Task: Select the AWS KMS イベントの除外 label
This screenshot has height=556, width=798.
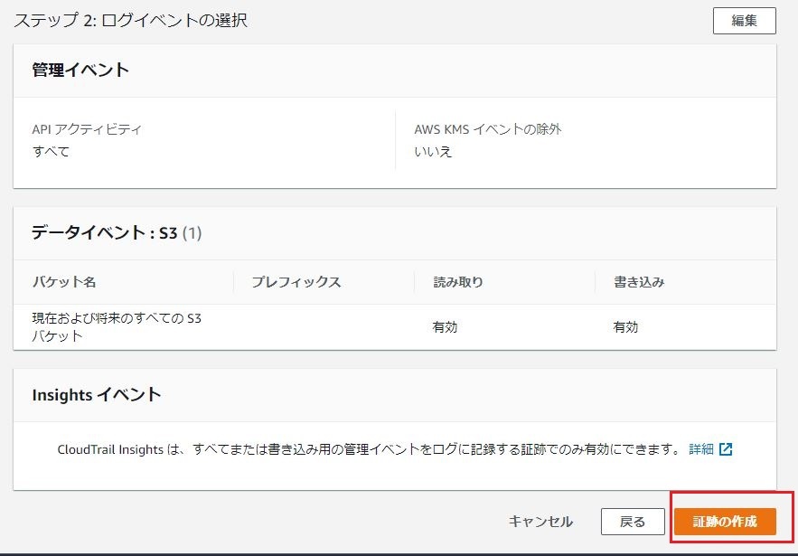Action: (x=487, y=129)
